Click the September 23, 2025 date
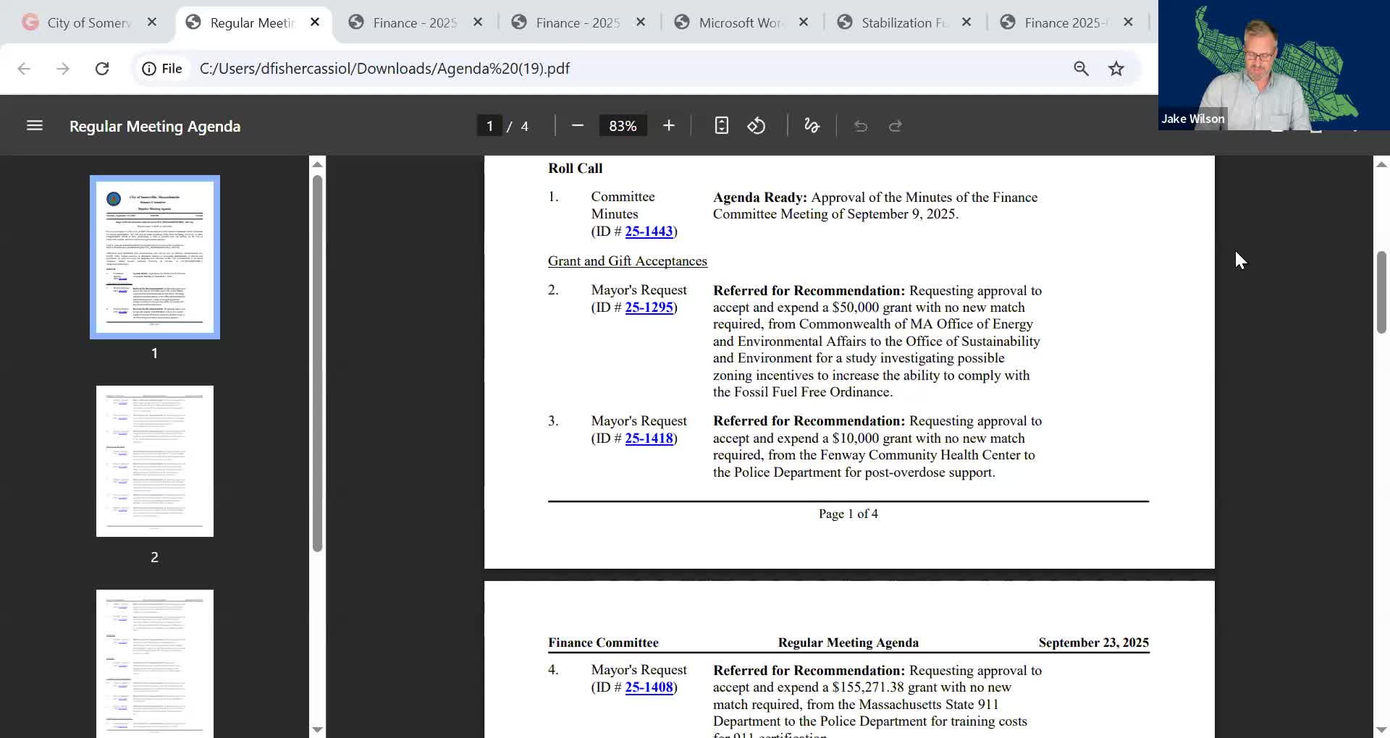 [x=1094, y=642]
